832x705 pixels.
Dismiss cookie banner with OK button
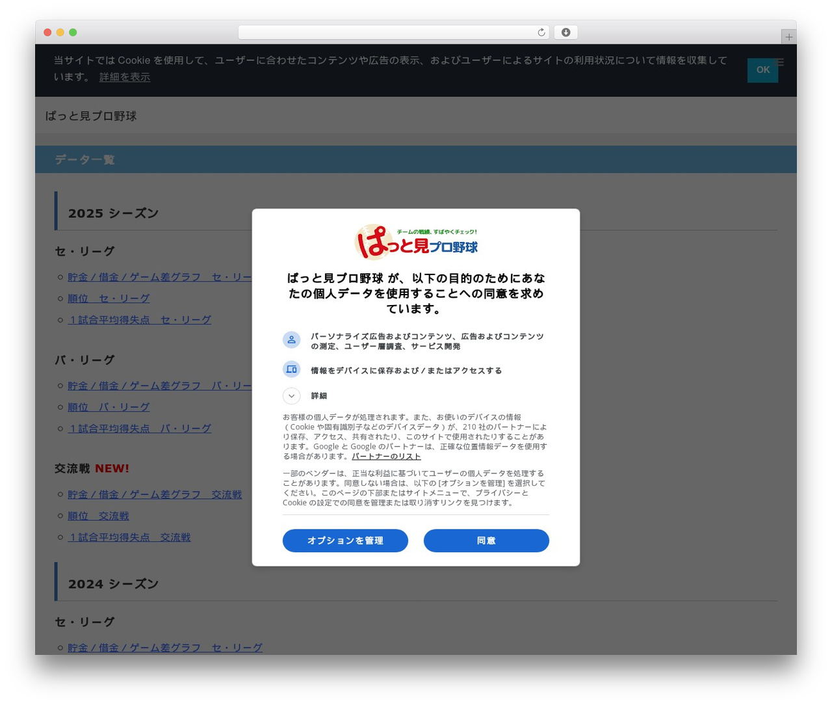[762, 70]
